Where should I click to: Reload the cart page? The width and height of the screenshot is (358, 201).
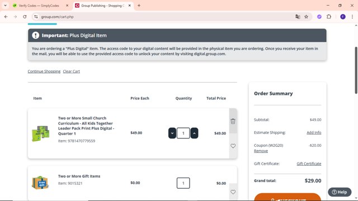pyautogui.click(x=25, y=17)
